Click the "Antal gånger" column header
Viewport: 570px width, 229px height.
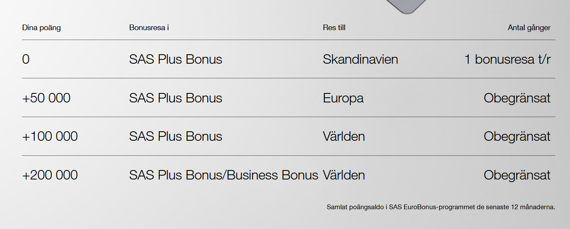[x=529, y=28]
